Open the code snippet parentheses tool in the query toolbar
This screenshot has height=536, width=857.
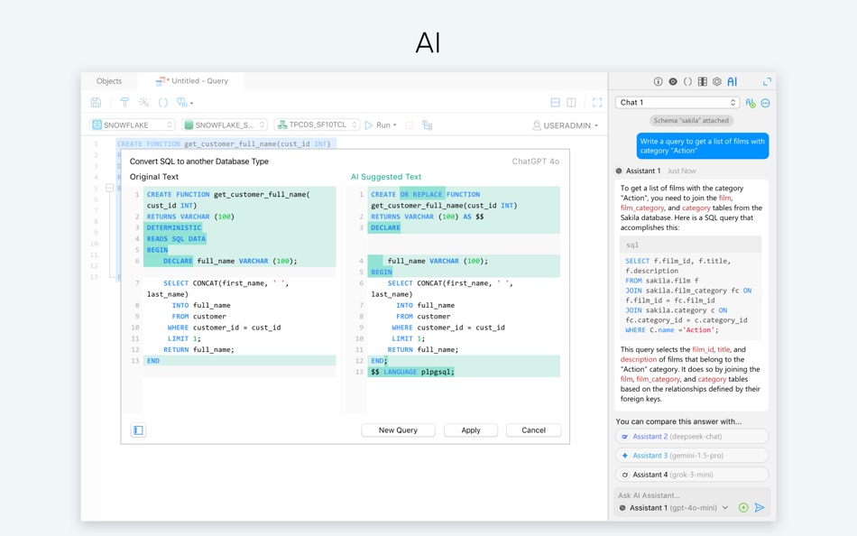[x=163, y=102]
